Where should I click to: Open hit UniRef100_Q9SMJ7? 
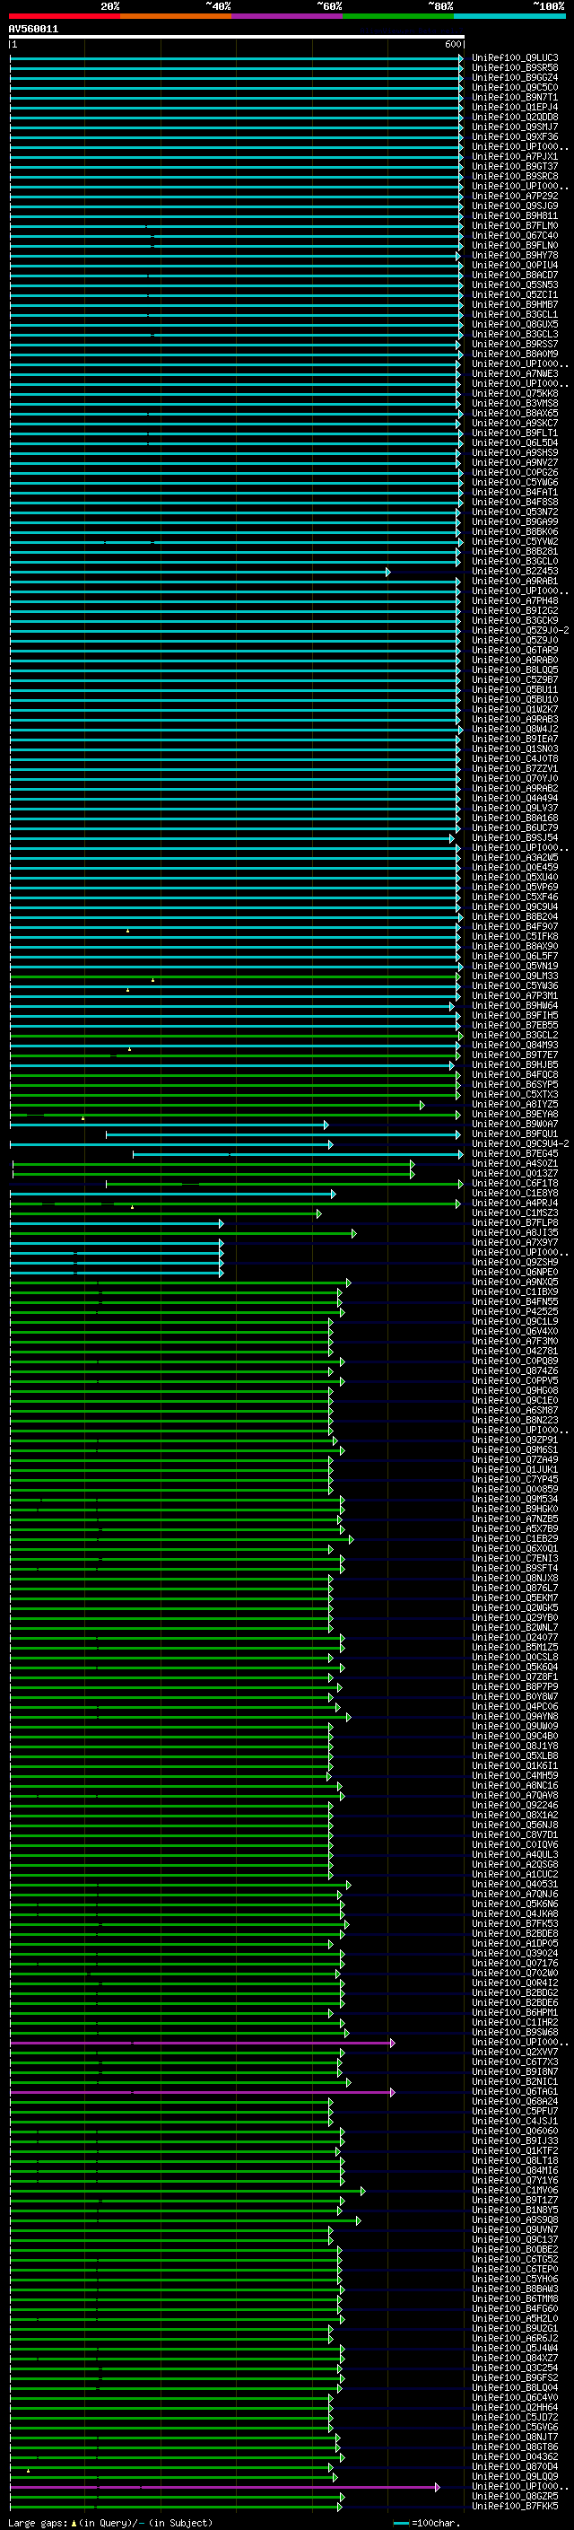tap(514, 127)
